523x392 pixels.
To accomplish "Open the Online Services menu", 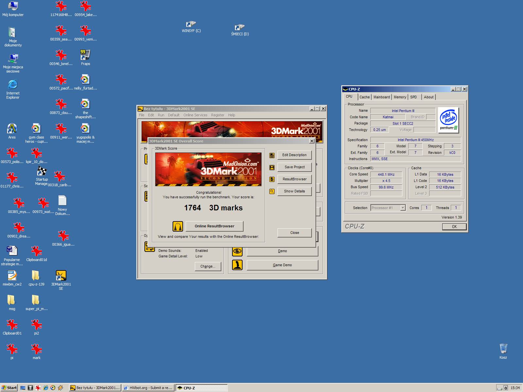I will 195,115.
